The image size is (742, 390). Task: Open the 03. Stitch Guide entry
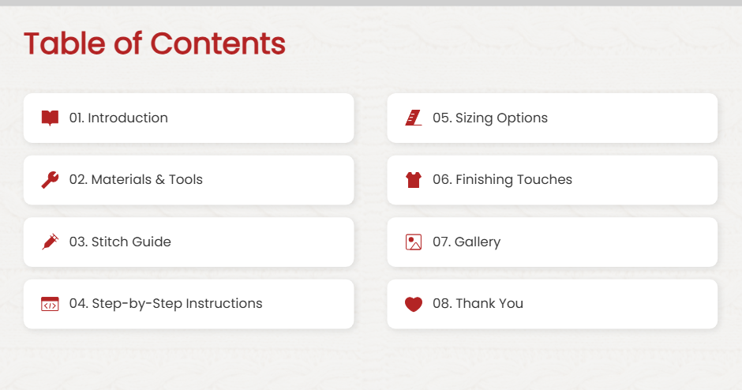[x=120, y=242]
